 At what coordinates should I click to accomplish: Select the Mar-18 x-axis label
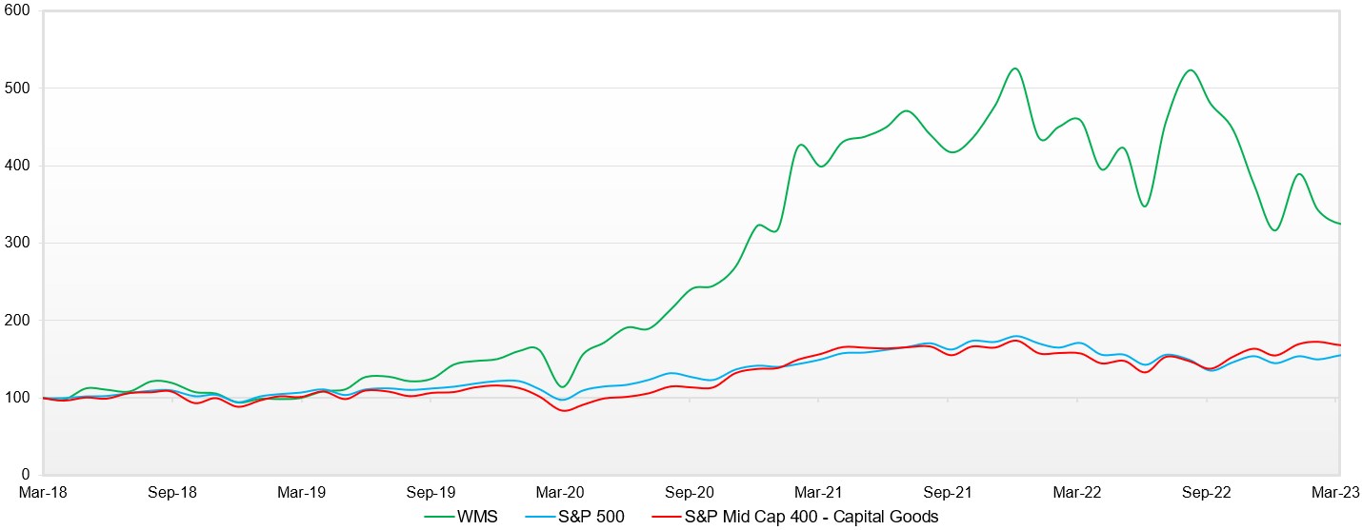pyautogui.click(x=44, y=492)
